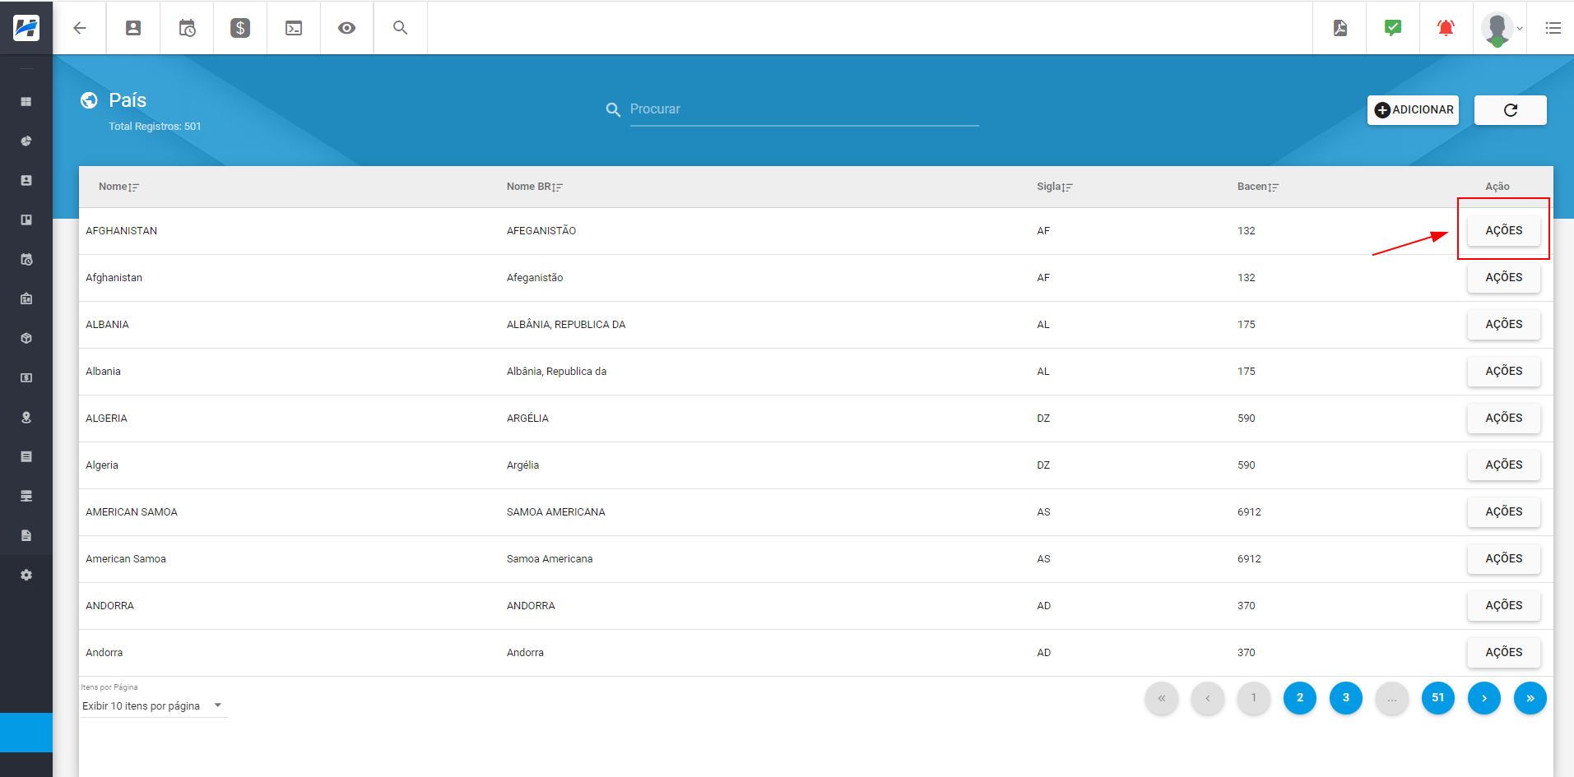
Task: Click the ARGÉLIA cell
Action: (527, 419)
